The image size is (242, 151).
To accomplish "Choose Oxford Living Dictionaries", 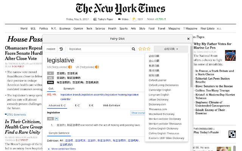I will pyautogui.click(x=164, y=85).
